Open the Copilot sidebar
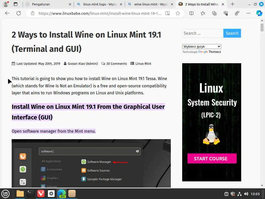 259,13
